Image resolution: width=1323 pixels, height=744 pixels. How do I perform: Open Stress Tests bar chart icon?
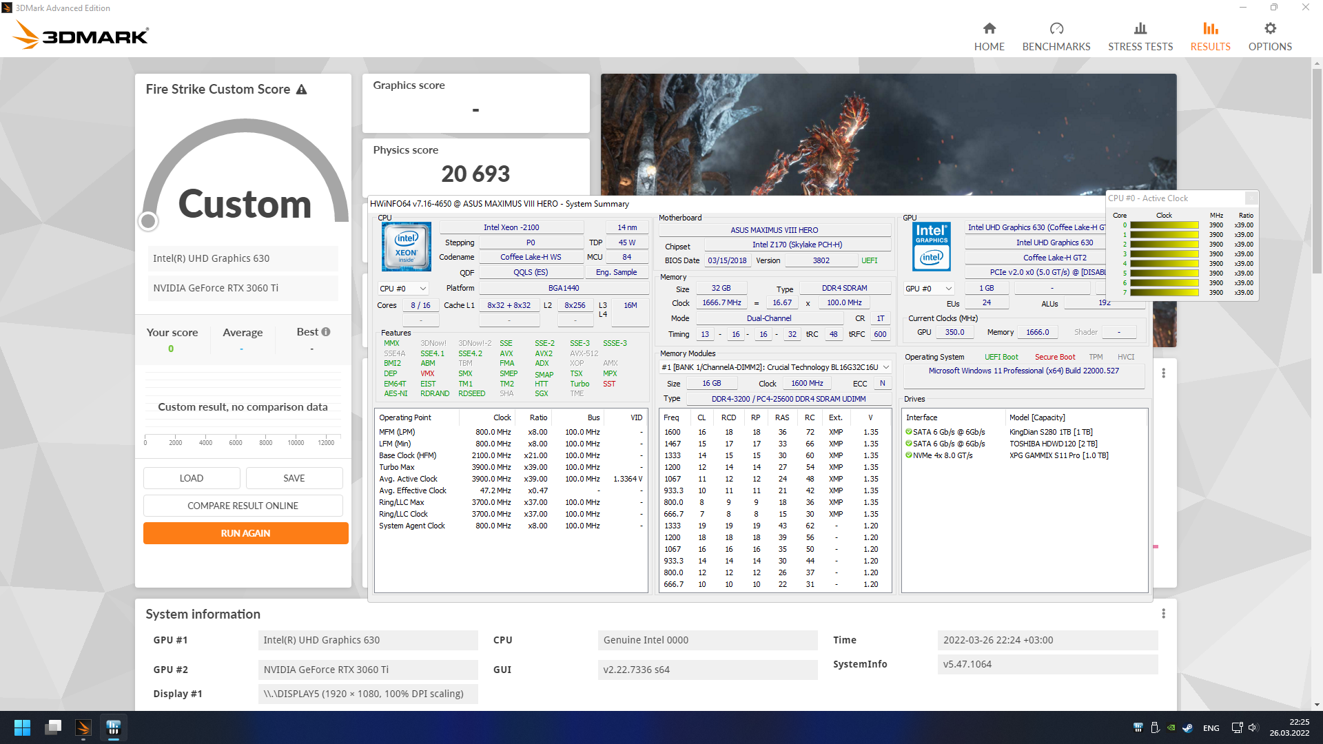[1140, 28]
